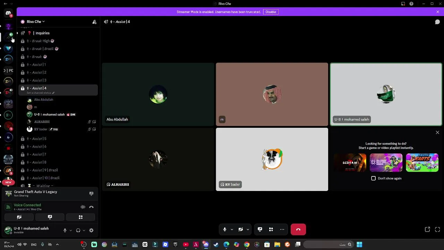The image size is (444, 250).
Task: Disconnect from call with red hang-up button
Action: [x=298, y=229]
